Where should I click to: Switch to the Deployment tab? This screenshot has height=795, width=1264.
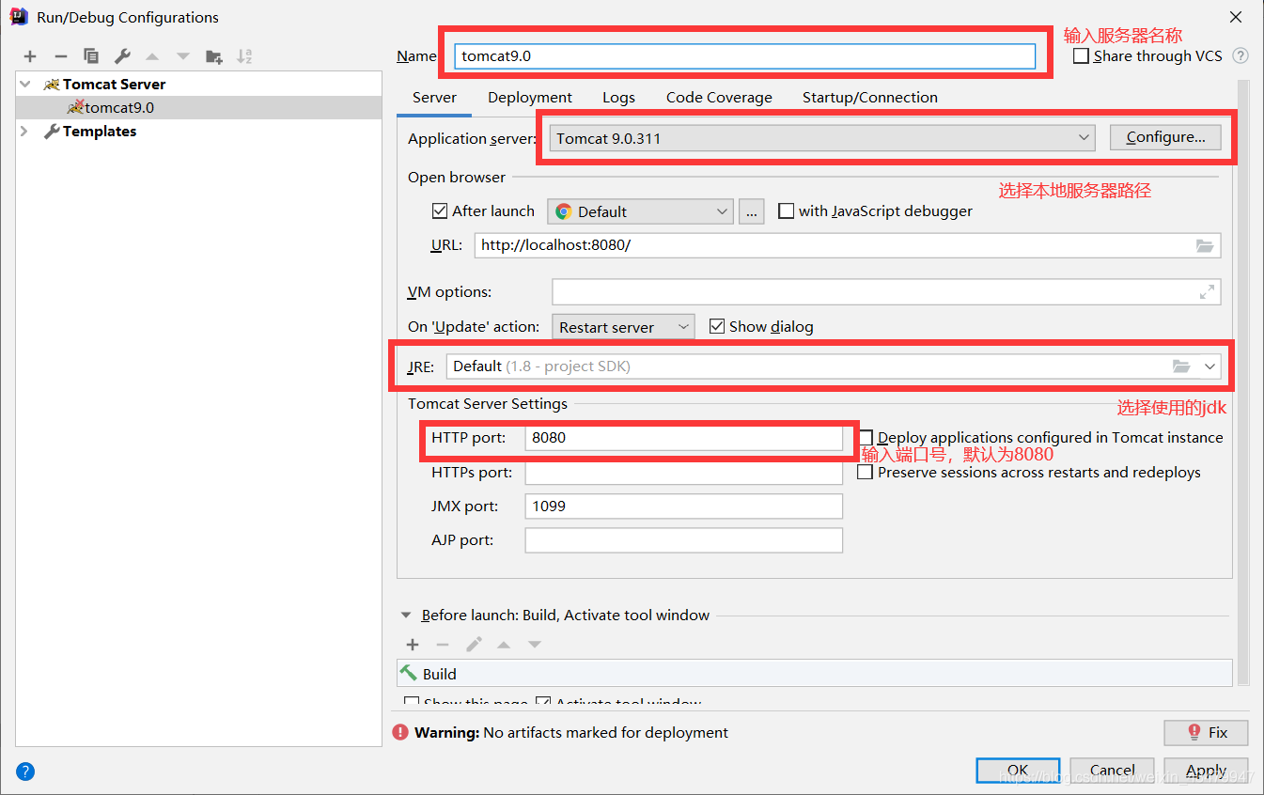point(530,98)
